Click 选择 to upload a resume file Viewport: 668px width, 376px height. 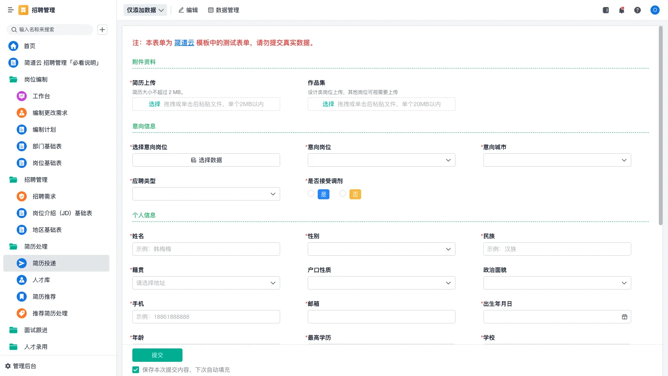pyautogui.click(x=154, y=104)
